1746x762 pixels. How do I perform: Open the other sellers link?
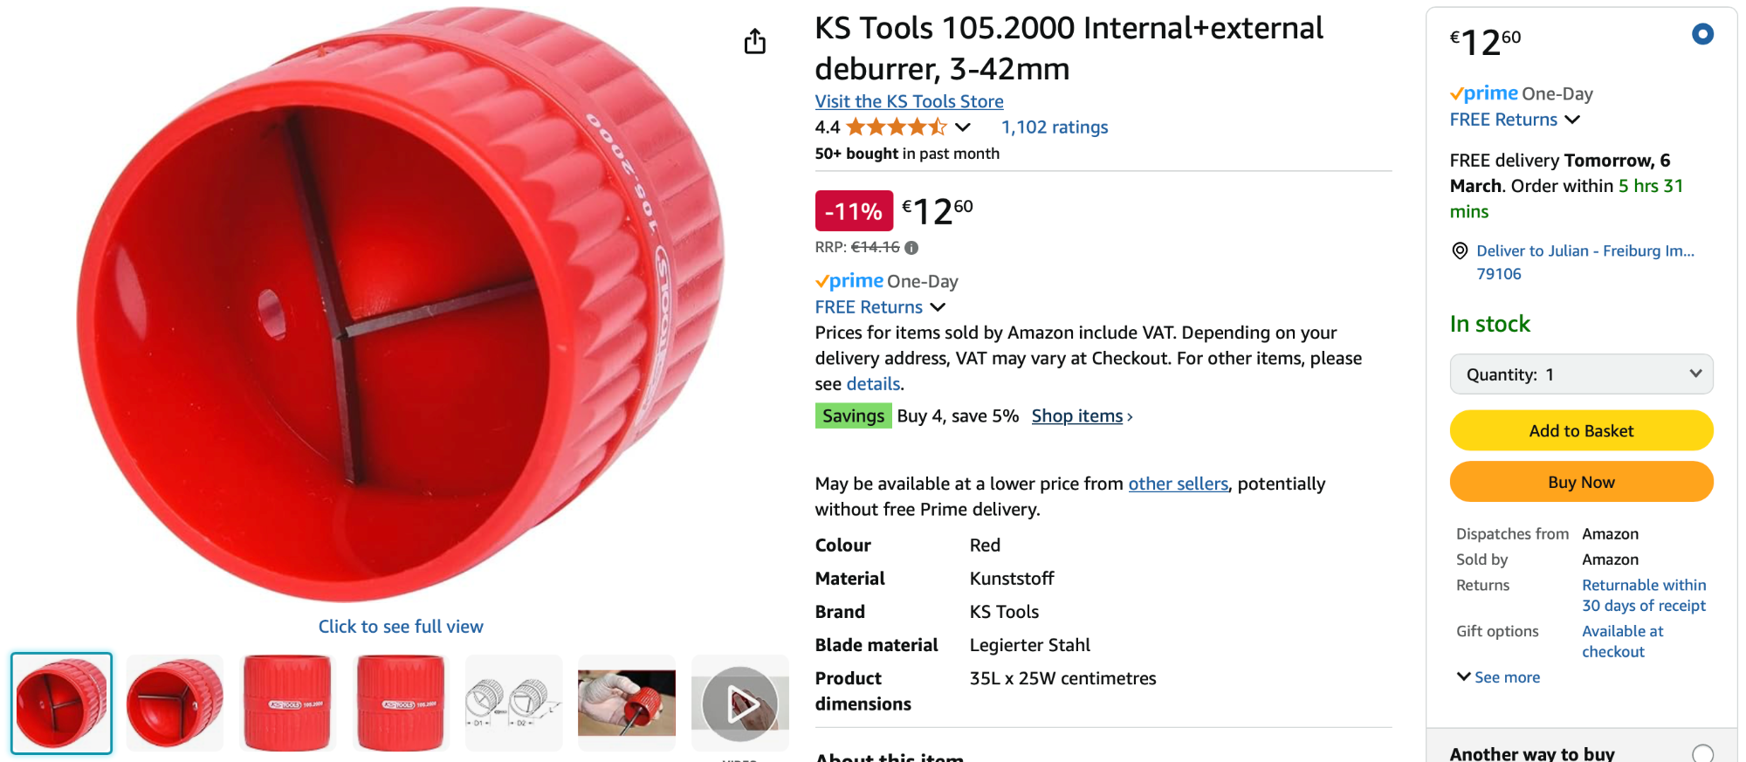click(x=1178, y=484)
